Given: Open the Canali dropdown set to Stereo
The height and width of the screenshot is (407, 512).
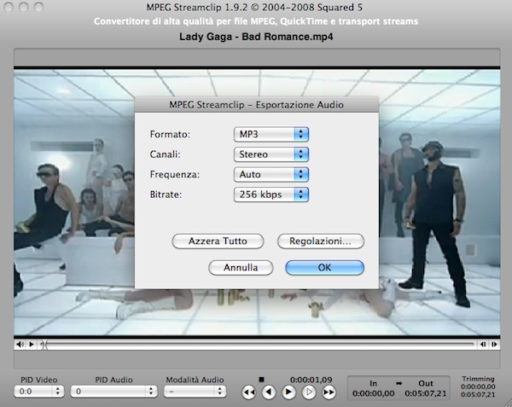Looking at the screenshot, I should point(271,154).
